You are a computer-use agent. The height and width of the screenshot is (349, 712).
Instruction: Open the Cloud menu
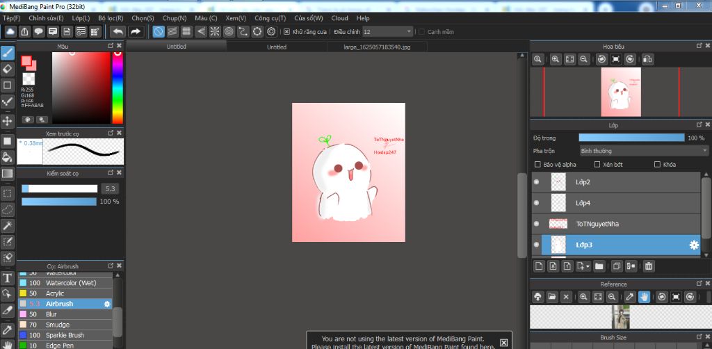coord(339,18)
